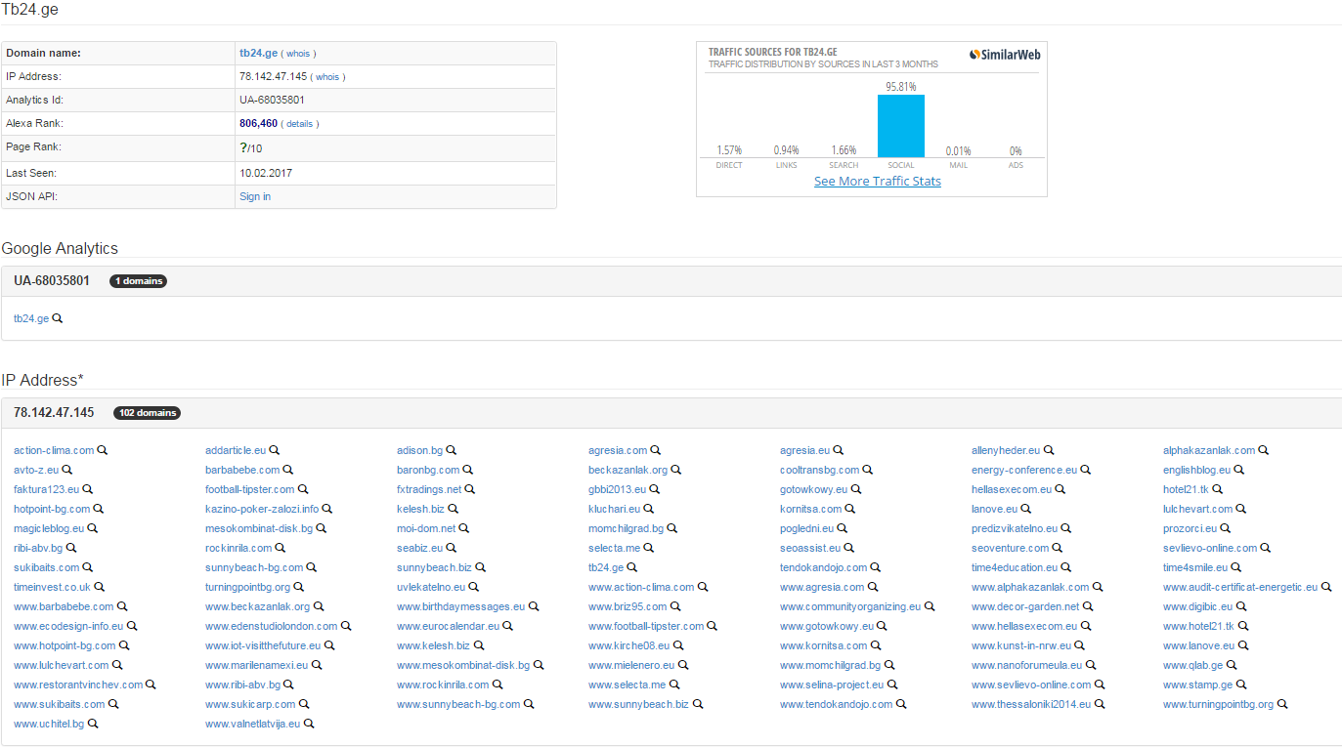1342x747 pixels.
Task: Open the kornitsa.com link
Action: pyautogui.click(x=810, y=509)
